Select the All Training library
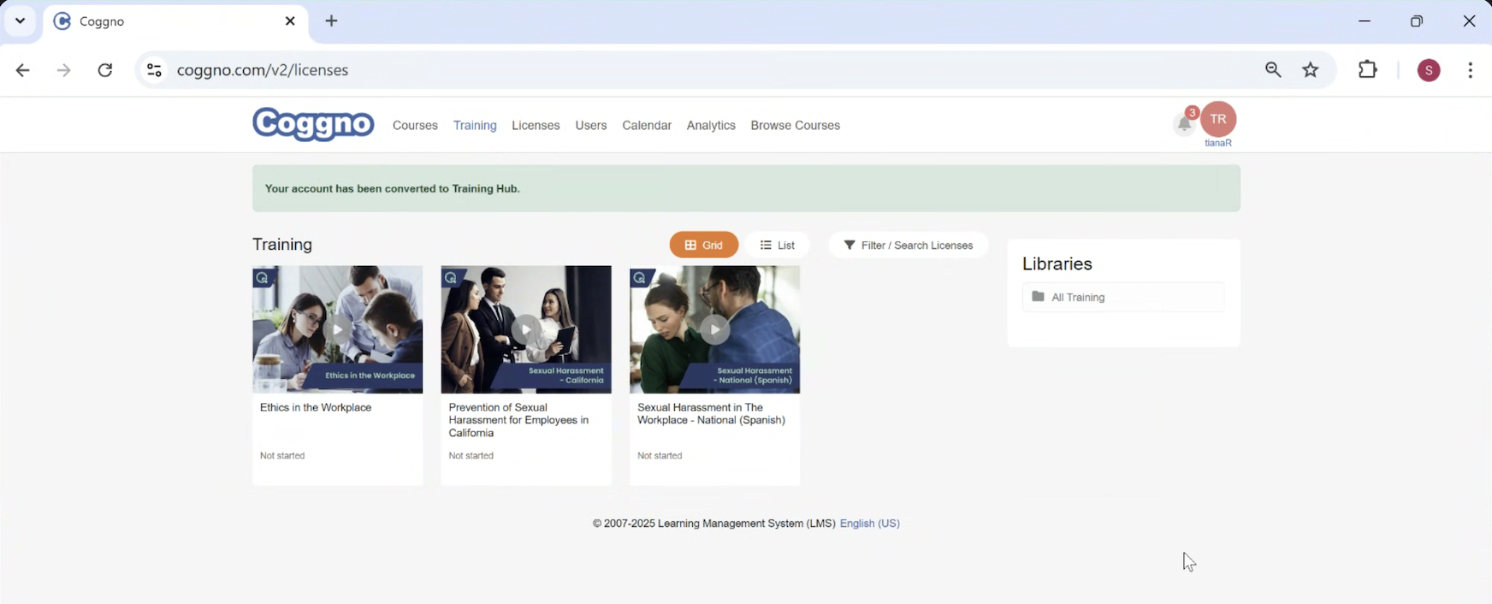The image size is (1492, 604). (x=1123, y=297)
